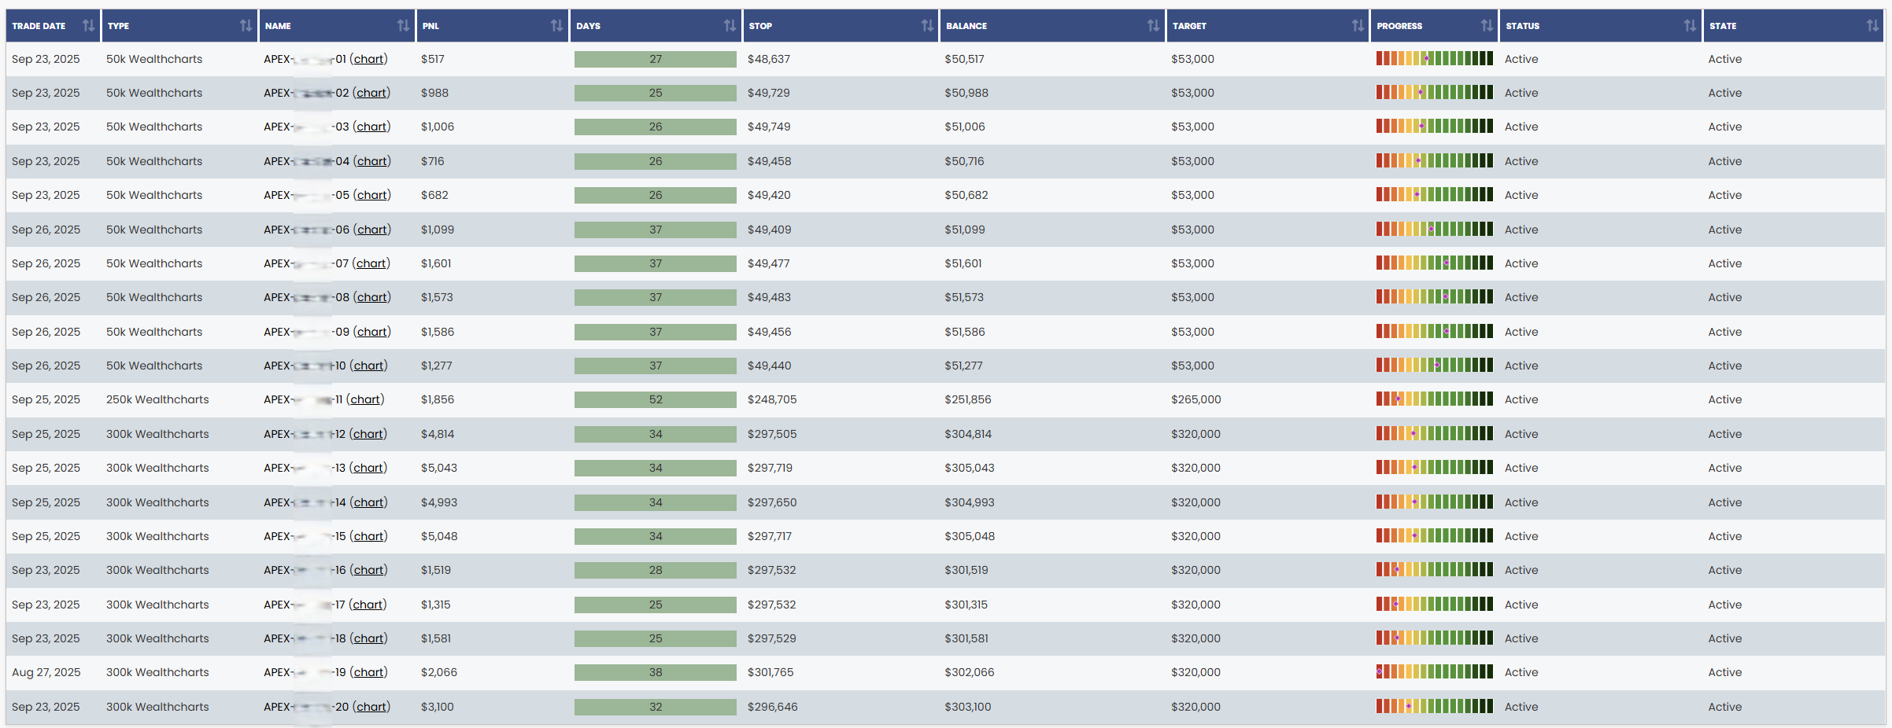
Task: Click the stop value "$248,705"
Action: coord(772,399)
